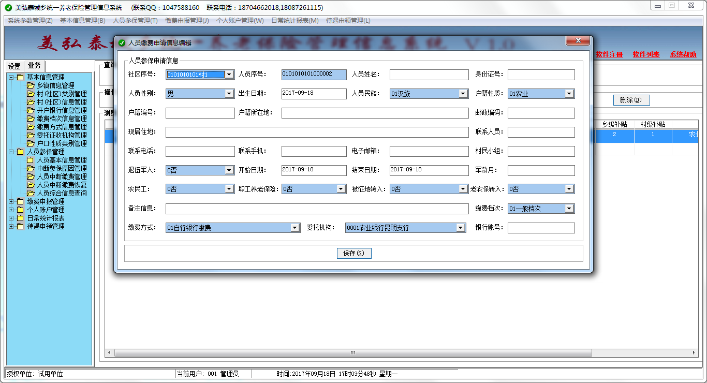Open the 社区序号 dropdown

click(229, 75)
